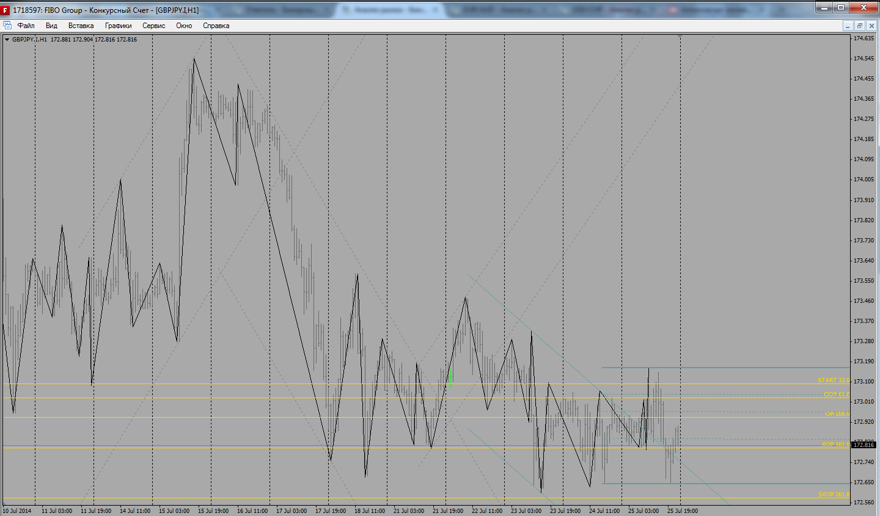Open the Окно menu
The height and width of the screenshot is (516, 880).
(184, 26)
